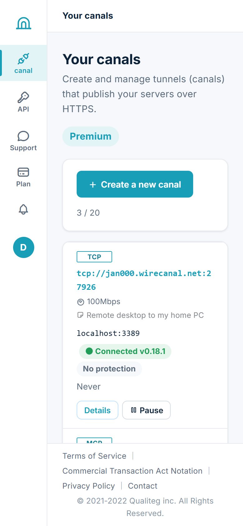This screenshot has width=243, height=526.
Task: Open the tcp://jan000.wirecanal.net address link
Action: tap(144, 280)
